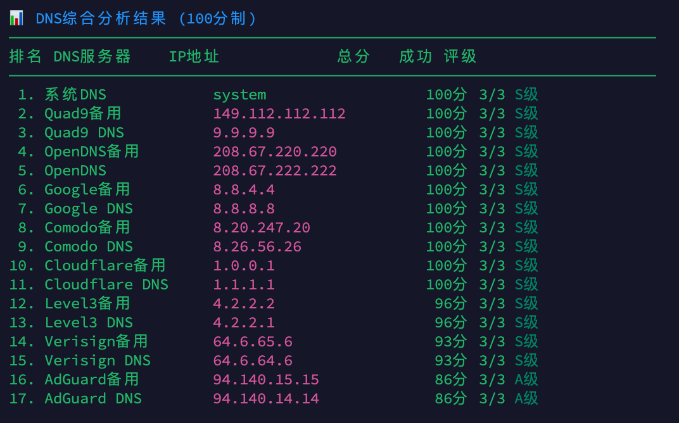The height and width of the screenshot is (423, 679).
Task: Select IP address 1.1.1.1
Action: (244, 284)
